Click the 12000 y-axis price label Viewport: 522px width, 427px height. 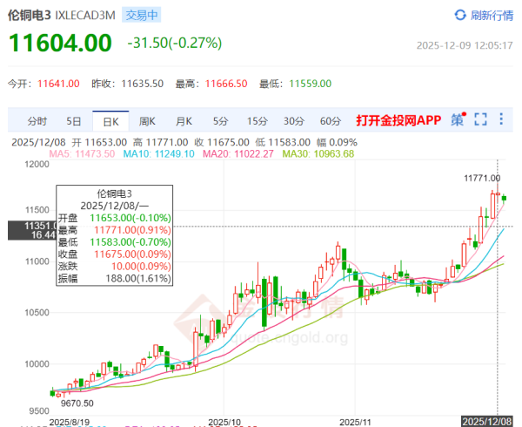37,164
